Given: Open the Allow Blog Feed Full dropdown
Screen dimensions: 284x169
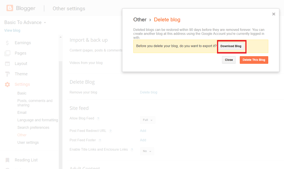Looking at the screenshot, I should (147, 120).
